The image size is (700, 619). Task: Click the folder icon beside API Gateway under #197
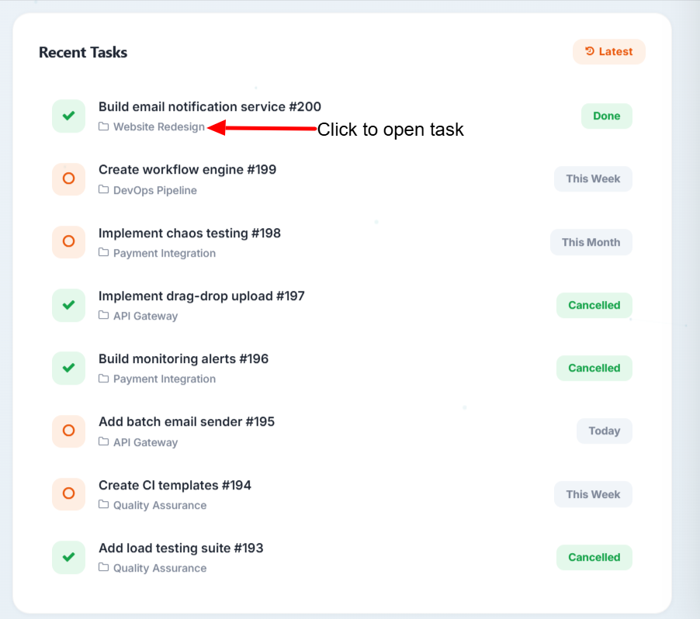point(102,316)
